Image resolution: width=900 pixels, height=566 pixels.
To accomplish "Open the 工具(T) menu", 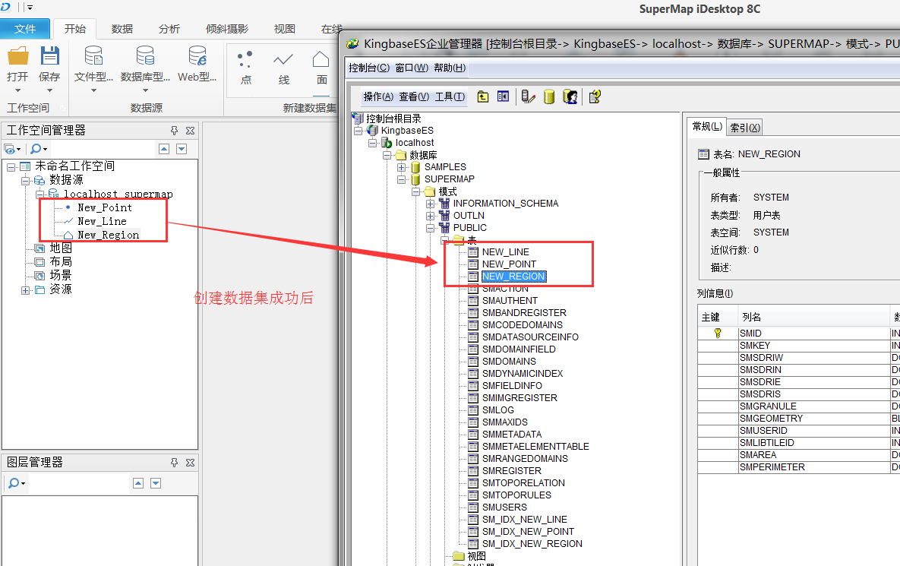I will [x=450, y=96].
